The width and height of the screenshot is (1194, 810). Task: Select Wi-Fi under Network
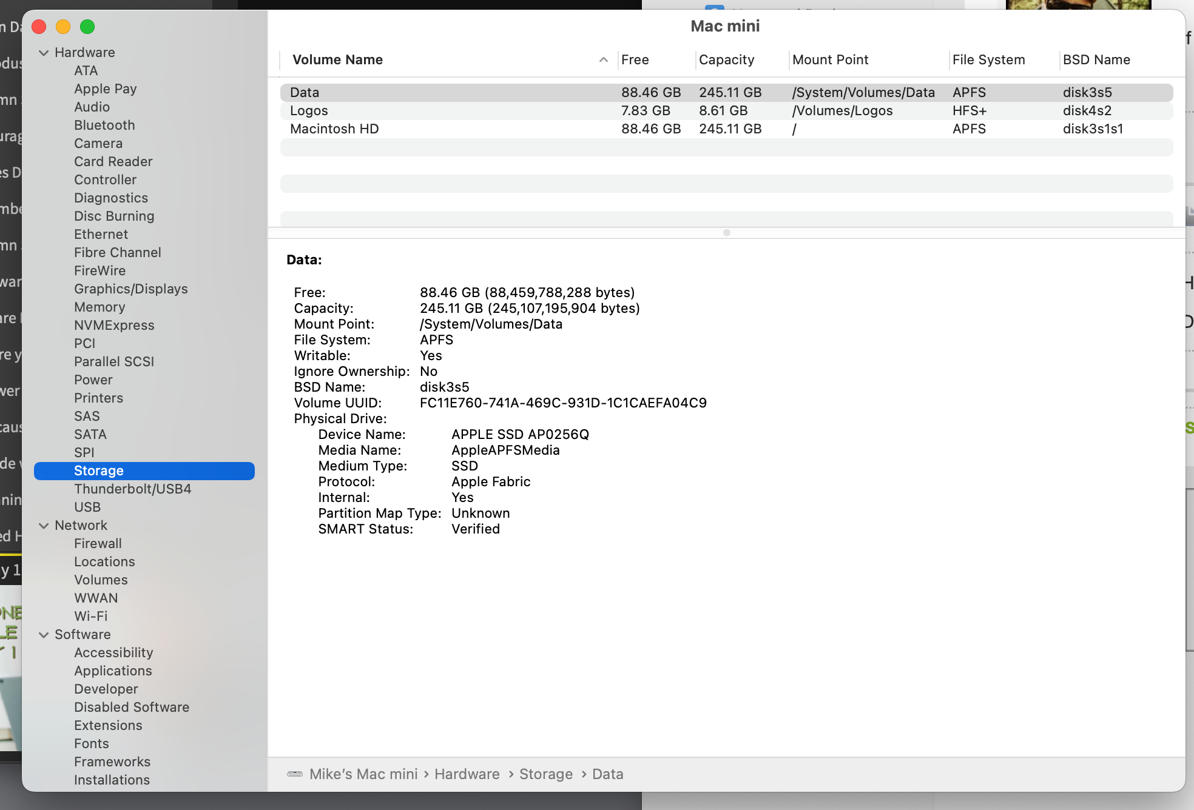tap(90, 616)
